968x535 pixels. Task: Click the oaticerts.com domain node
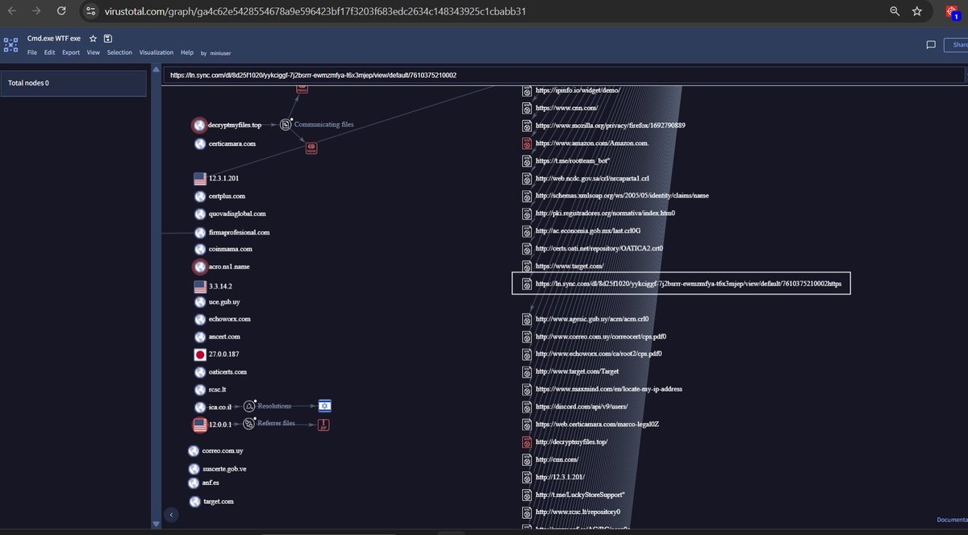[x=201, y=372]
